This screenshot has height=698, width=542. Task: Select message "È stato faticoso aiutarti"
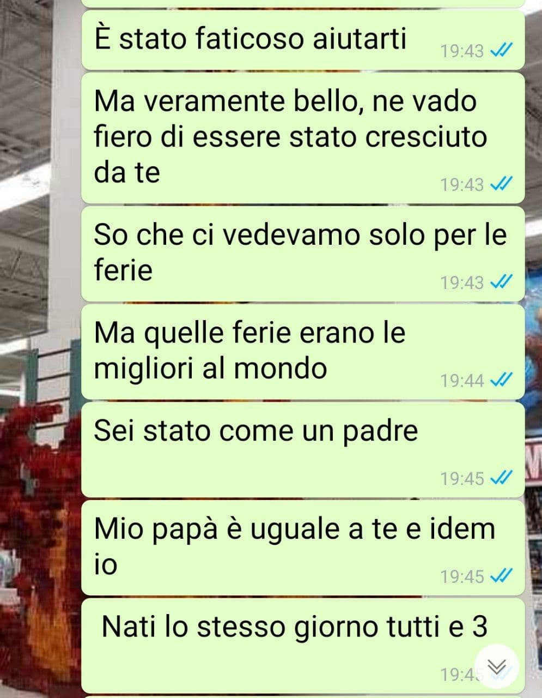[303, 40]
